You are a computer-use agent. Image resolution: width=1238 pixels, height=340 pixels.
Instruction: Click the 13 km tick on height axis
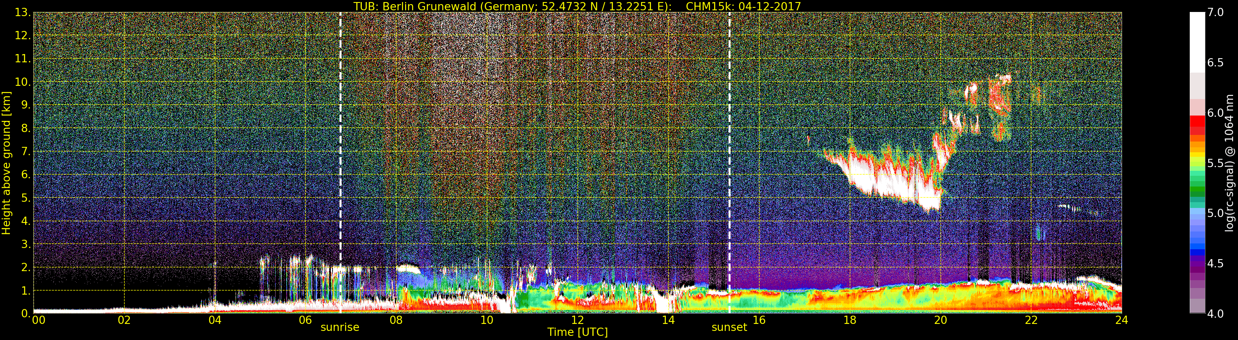click(22, 12)
